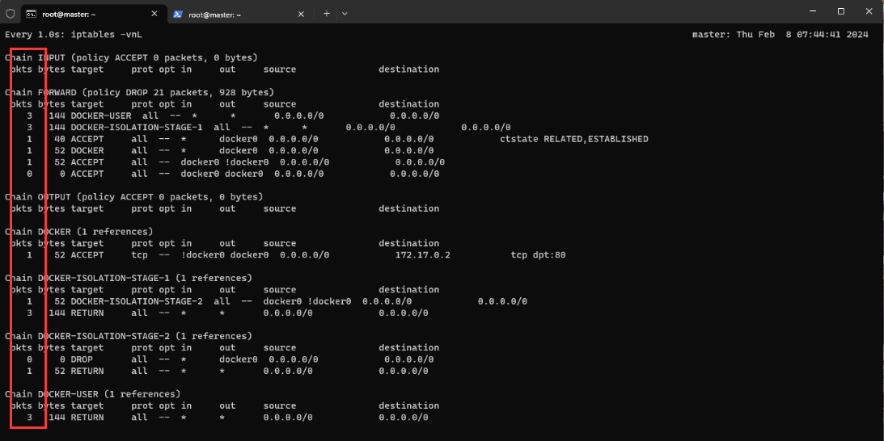Click the PowerShell icon on the inactive tab
Image resolution: width=884 pixels, height=441 pixels.
tap(178, 14)
